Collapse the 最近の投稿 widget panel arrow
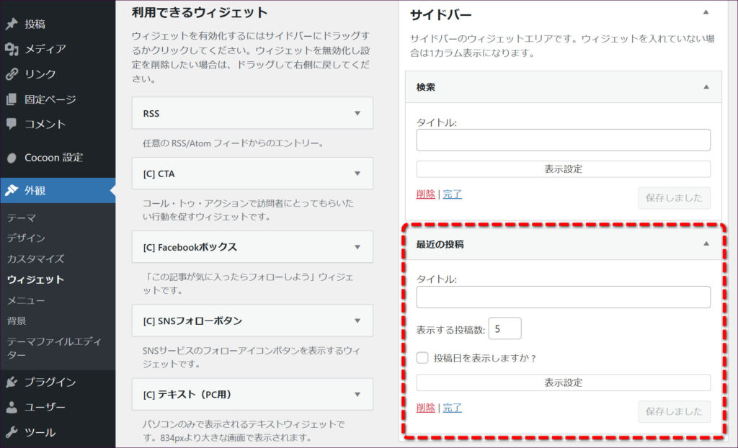The image size is (738, 448). click(706, 244)
